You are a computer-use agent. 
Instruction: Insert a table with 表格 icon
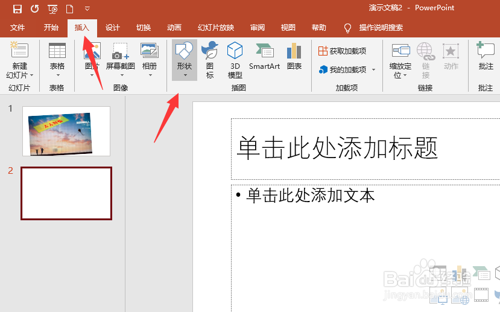pos(57,51)
